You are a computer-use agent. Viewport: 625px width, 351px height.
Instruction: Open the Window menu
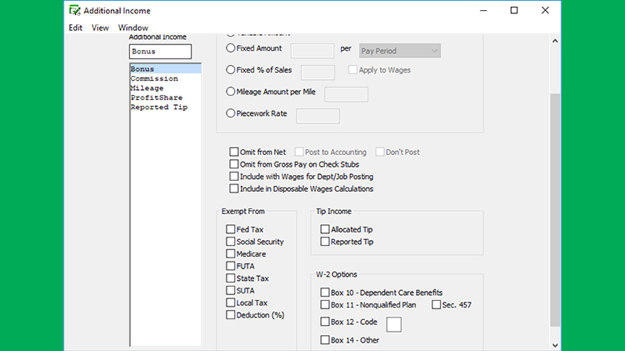coord(133,27)
